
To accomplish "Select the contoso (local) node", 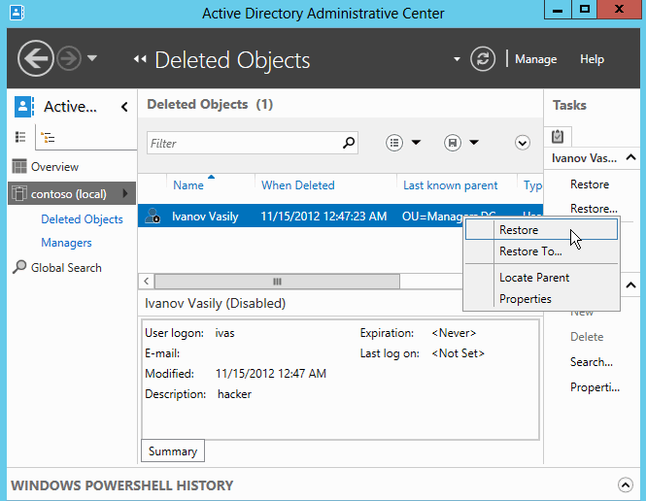I will tap(72, 193).
